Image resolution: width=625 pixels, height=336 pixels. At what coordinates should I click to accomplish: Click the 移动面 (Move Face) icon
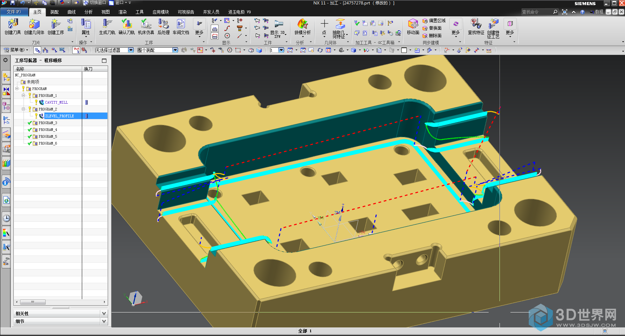(x=413, y=27)
